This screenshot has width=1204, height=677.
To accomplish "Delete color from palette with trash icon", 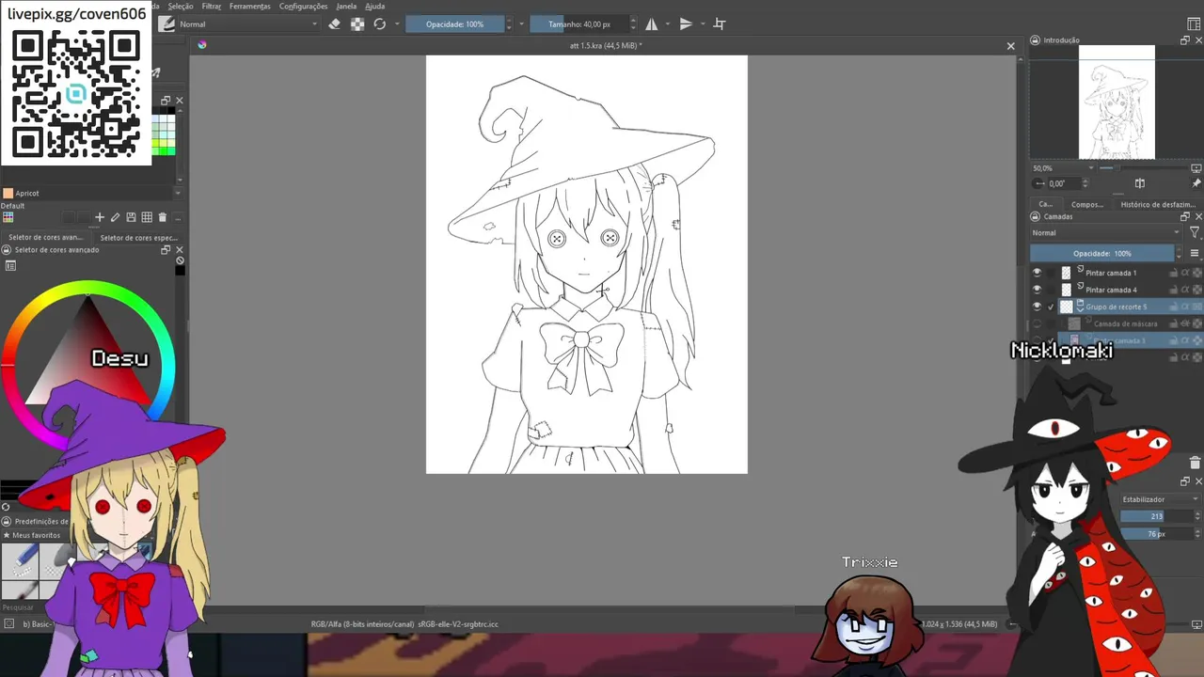I will click(x=163, y=217).
